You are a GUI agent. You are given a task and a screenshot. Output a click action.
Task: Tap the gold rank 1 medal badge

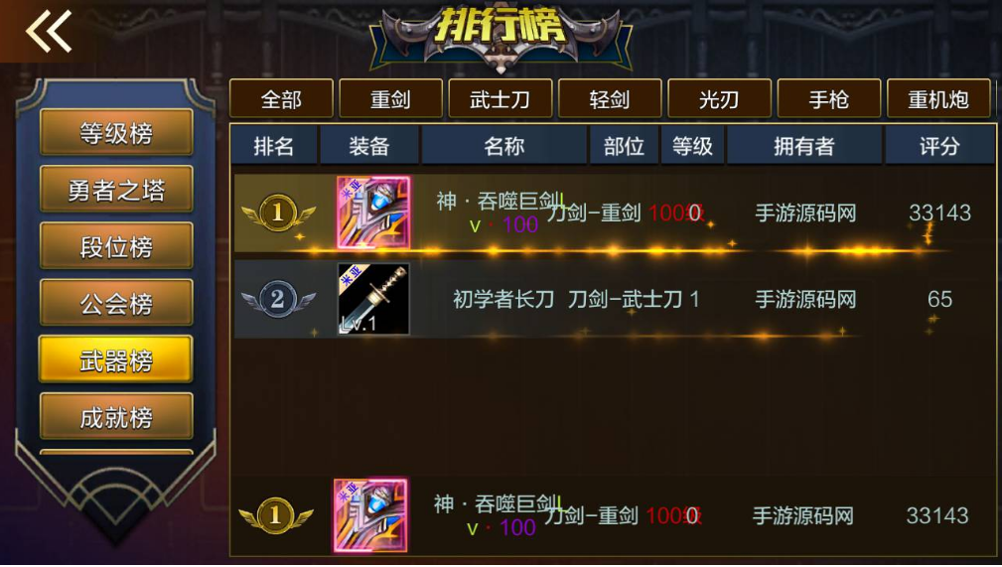coord(277,213)
